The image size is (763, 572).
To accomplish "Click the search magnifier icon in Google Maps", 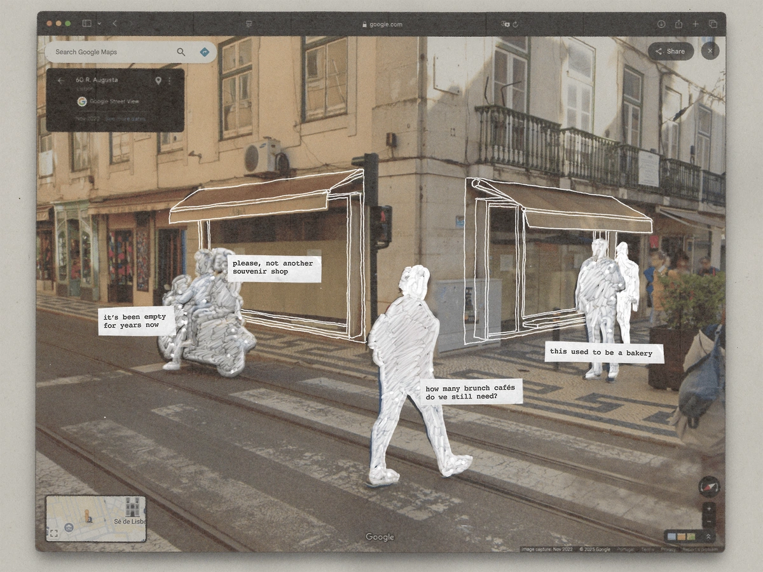I will (181, 52).
